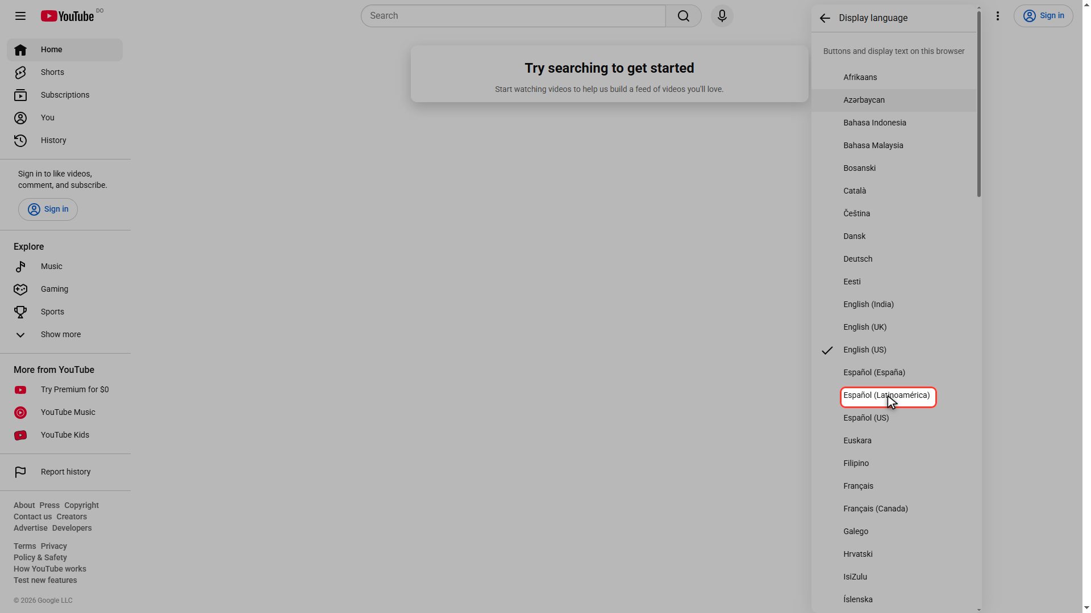Open the About footer link

[24, 506]
